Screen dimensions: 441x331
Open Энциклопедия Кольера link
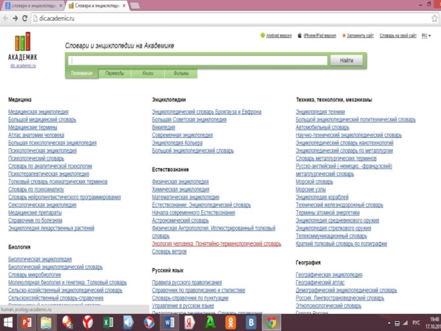tap(177, 143)
